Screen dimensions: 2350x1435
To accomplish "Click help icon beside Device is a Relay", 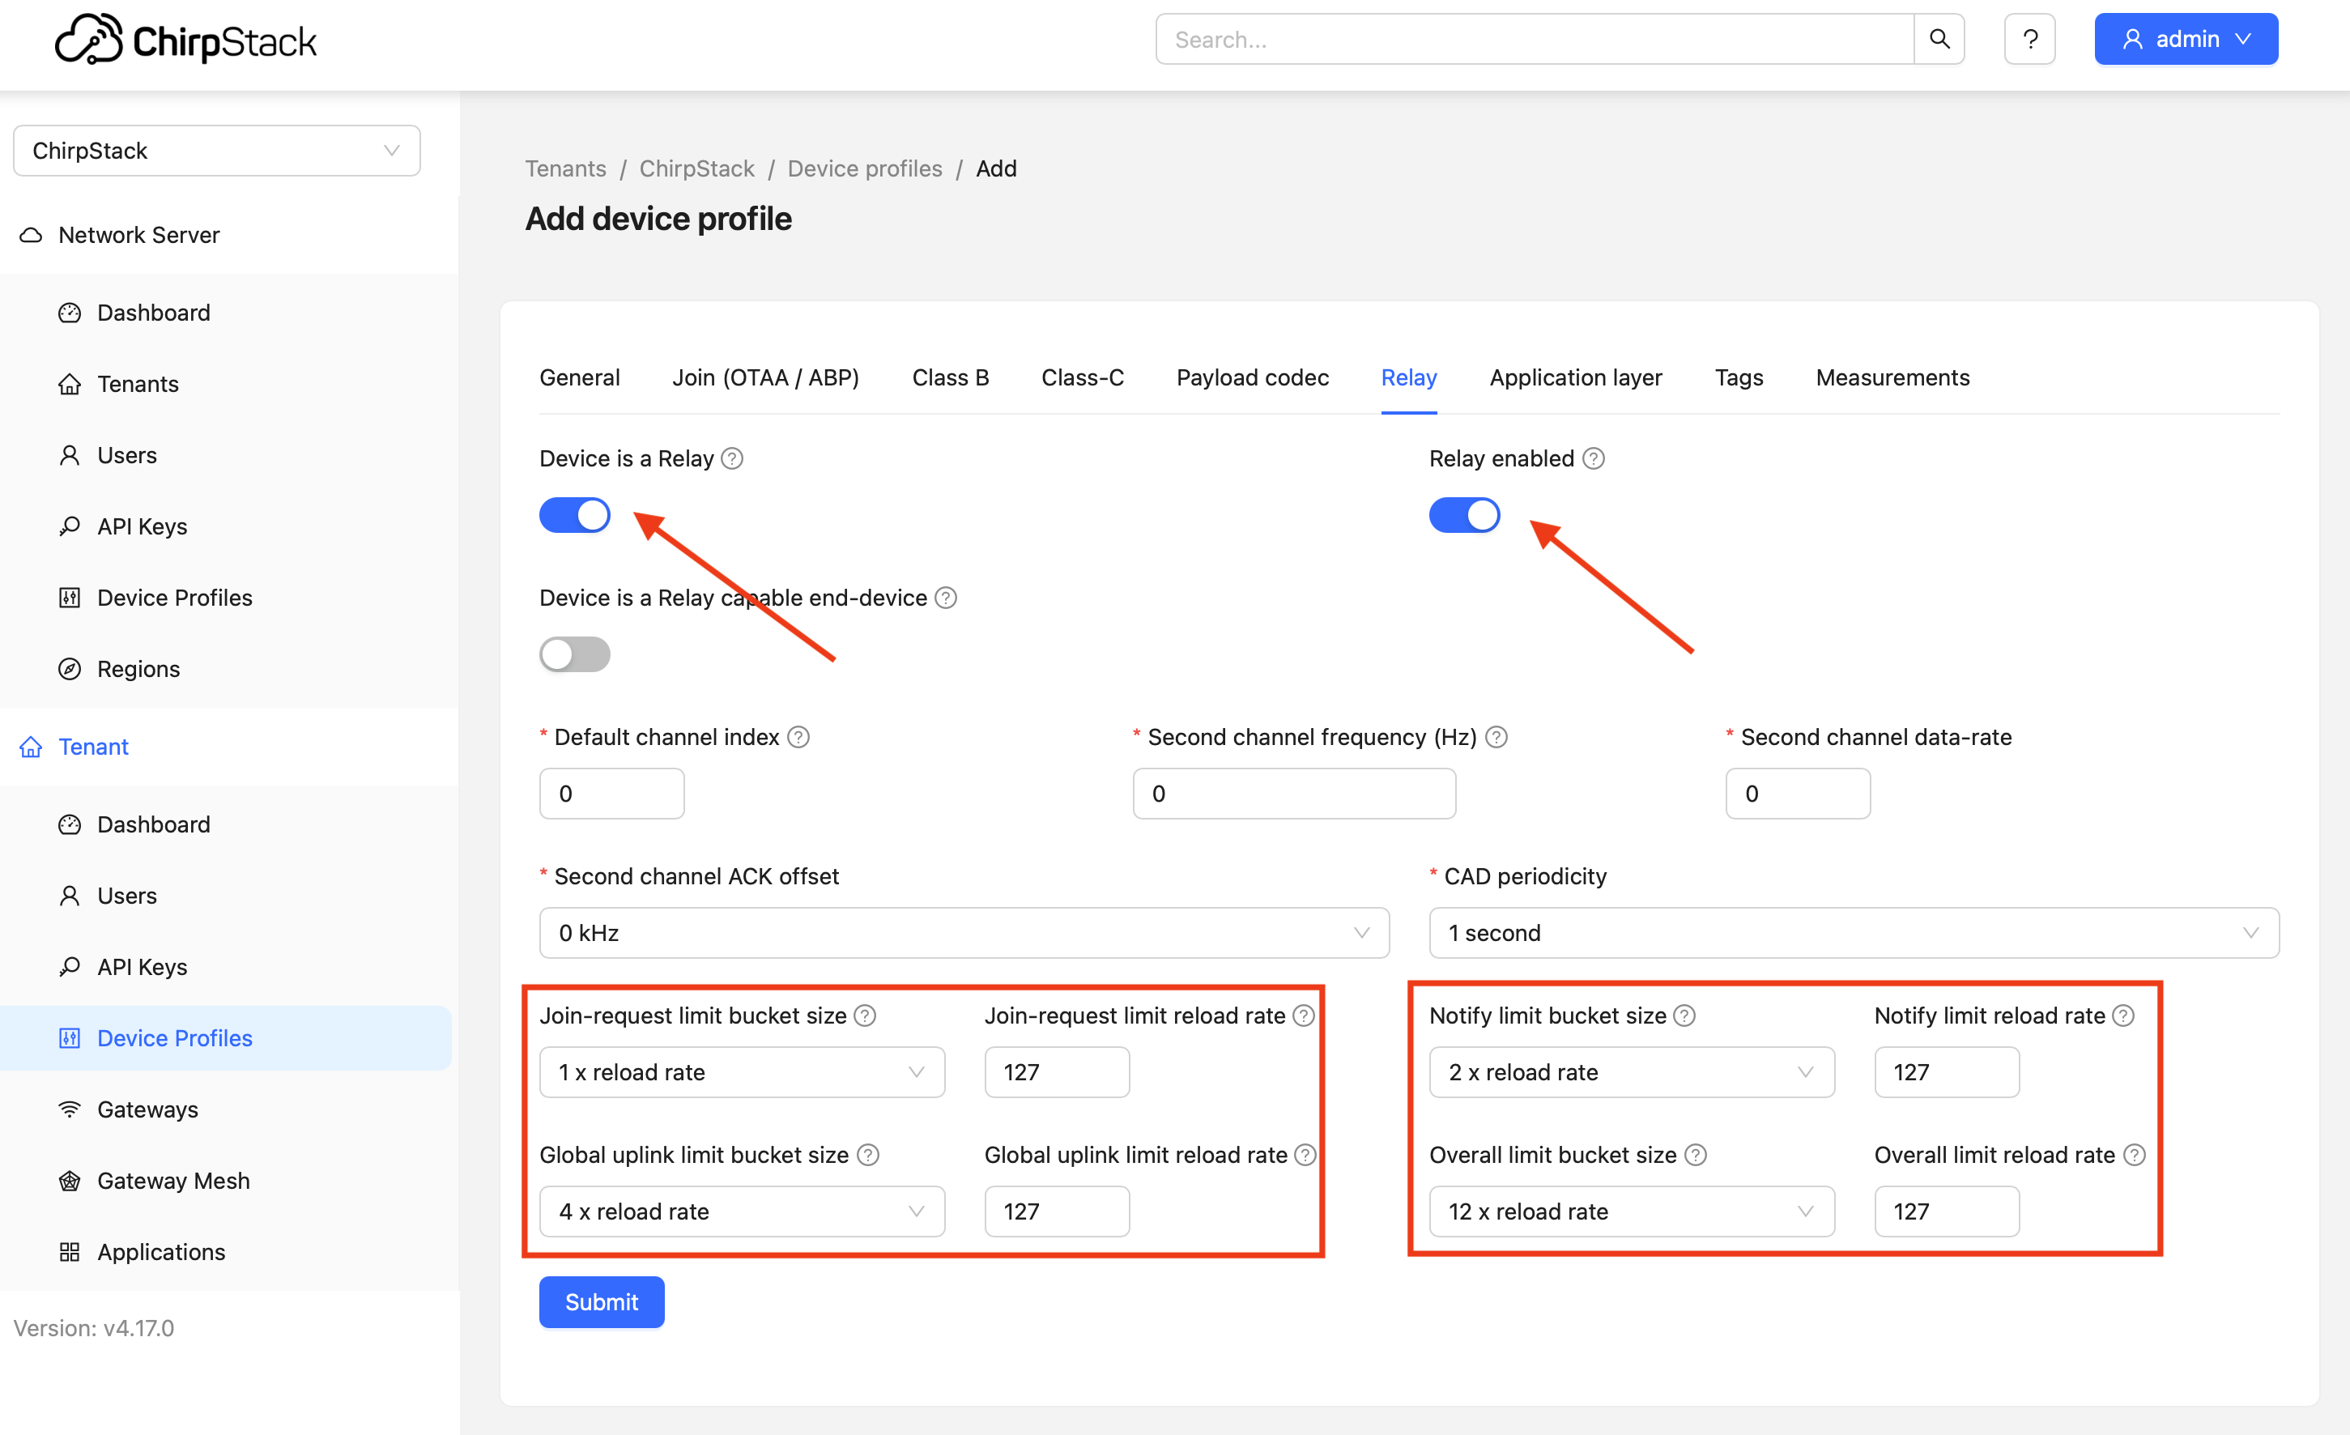I will coord(731,458).
